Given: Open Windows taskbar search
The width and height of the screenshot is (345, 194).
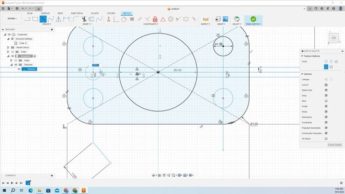Looking at the screenshot, I should (x=13, y=190).
